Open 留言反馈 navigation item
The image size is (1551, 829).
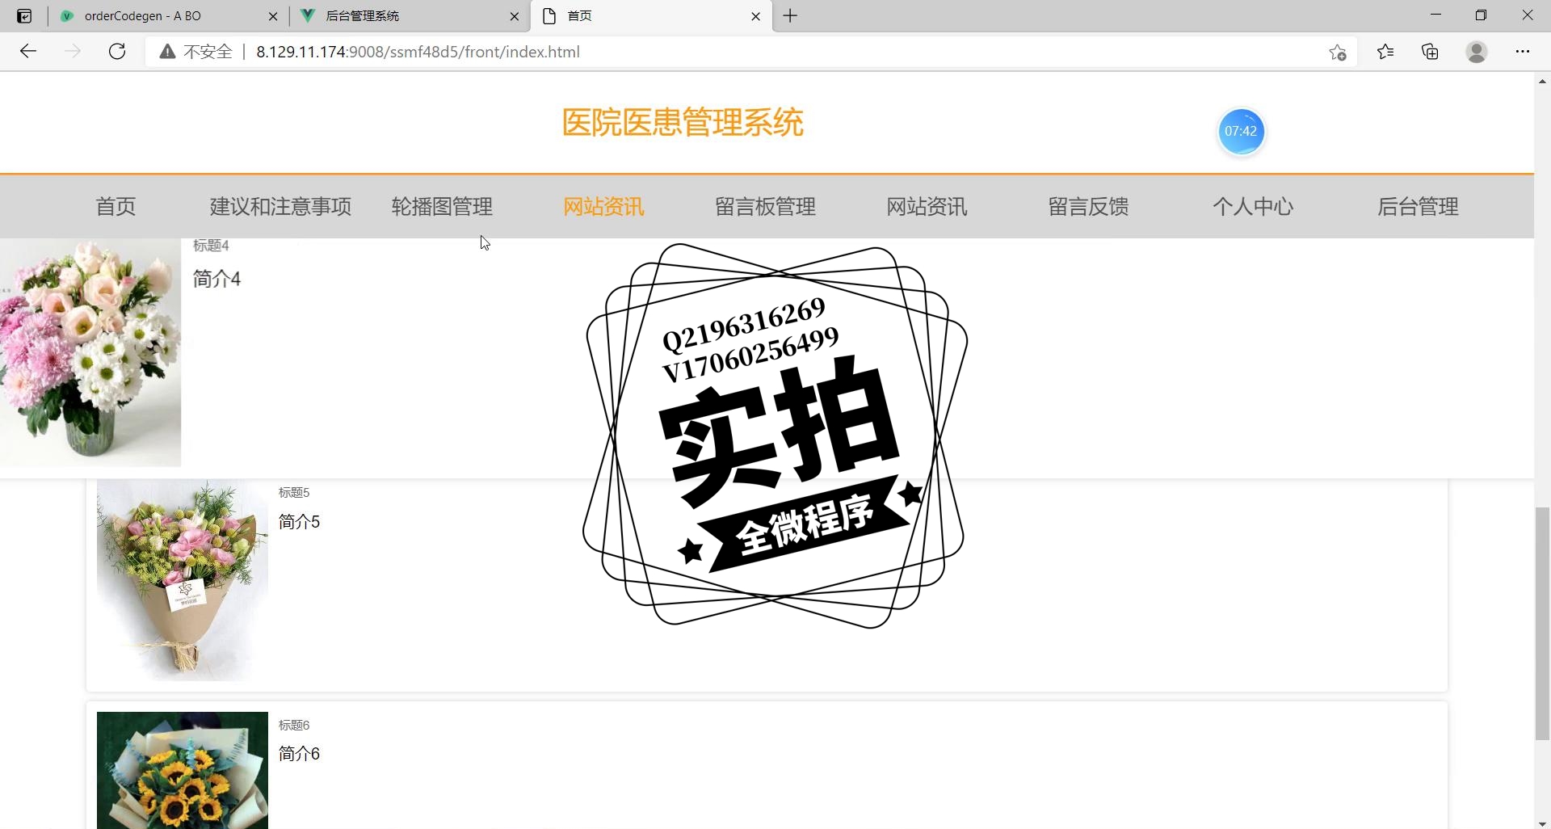pyautogui.click(x=1088, y=207)
